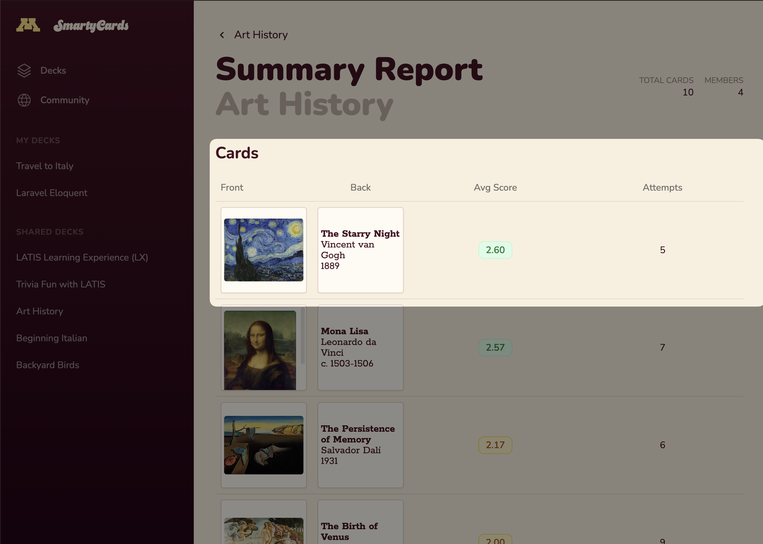This screenshot has width=763, height=544.
Task: Open the Trivia Fun with LATIS deck
Action: point(61,284)
